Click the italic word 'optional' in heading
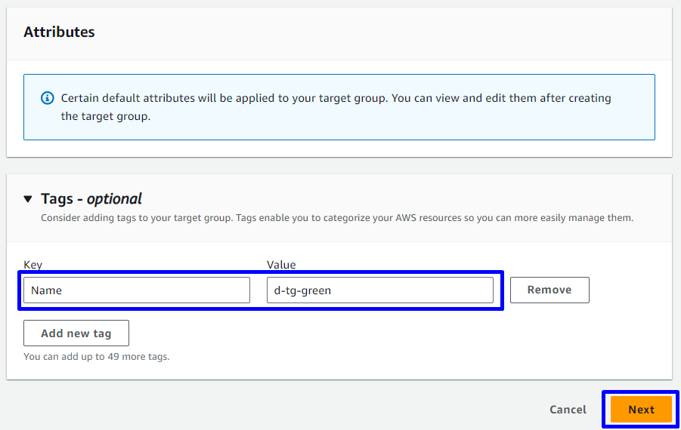Screen dimensions: 681x430 (x=114, y=199)
